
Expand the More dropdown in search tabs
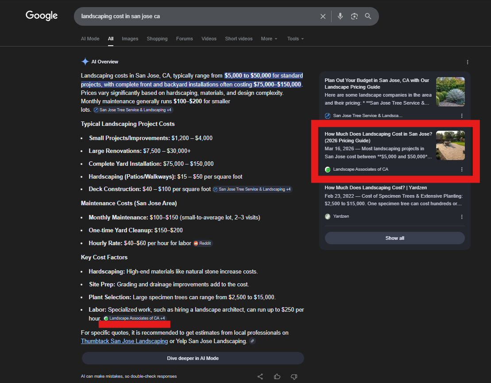pos(269,39)
